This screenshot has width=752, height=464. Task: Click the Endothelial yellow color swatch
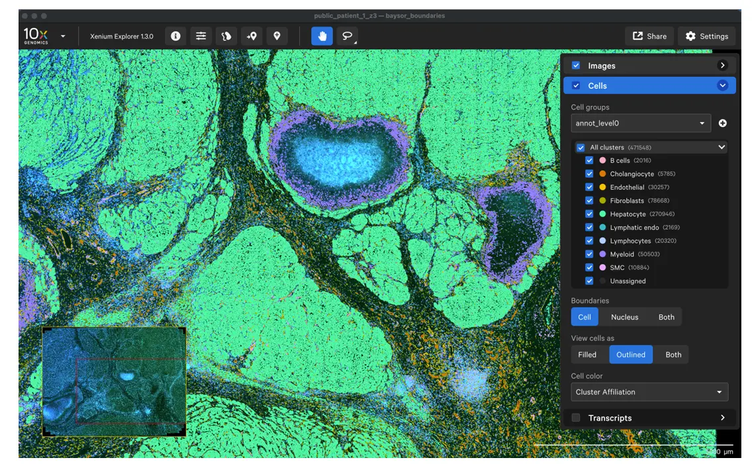pos(602,187)
